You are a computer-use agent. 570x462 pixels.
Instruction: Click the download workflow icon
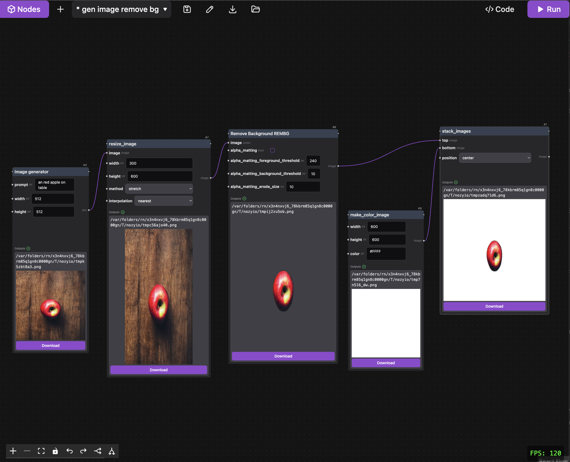[x=232, y=9]
